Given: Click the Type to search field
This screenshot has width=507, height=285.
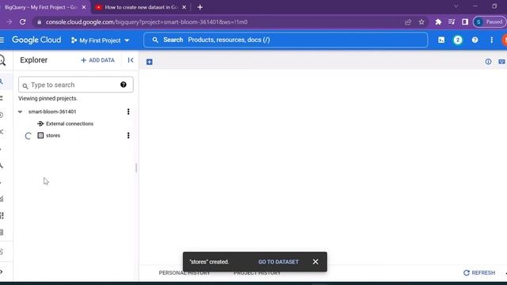Looking at the screenshot, I should (76, 85).
